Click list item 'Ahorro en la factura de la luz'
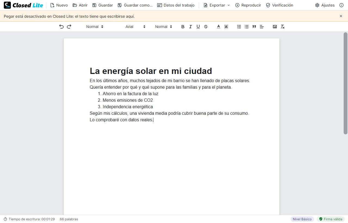The width and height of the screenshot is (348, 223). tap(130, 94)
